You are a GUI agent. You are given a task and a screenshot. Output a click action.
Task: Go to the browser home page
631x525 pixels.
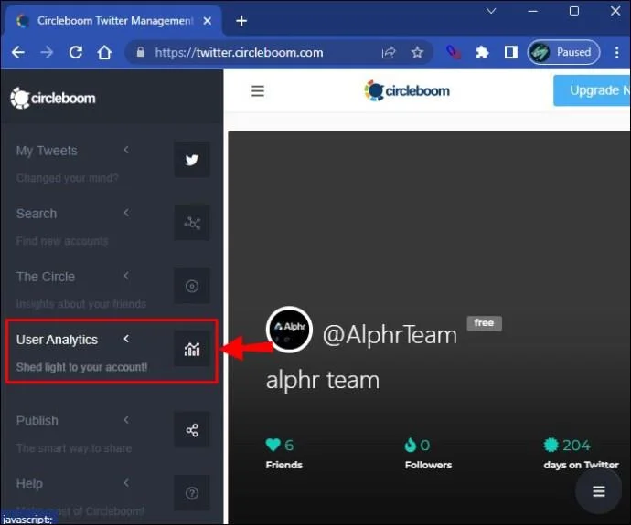point(104,52)
